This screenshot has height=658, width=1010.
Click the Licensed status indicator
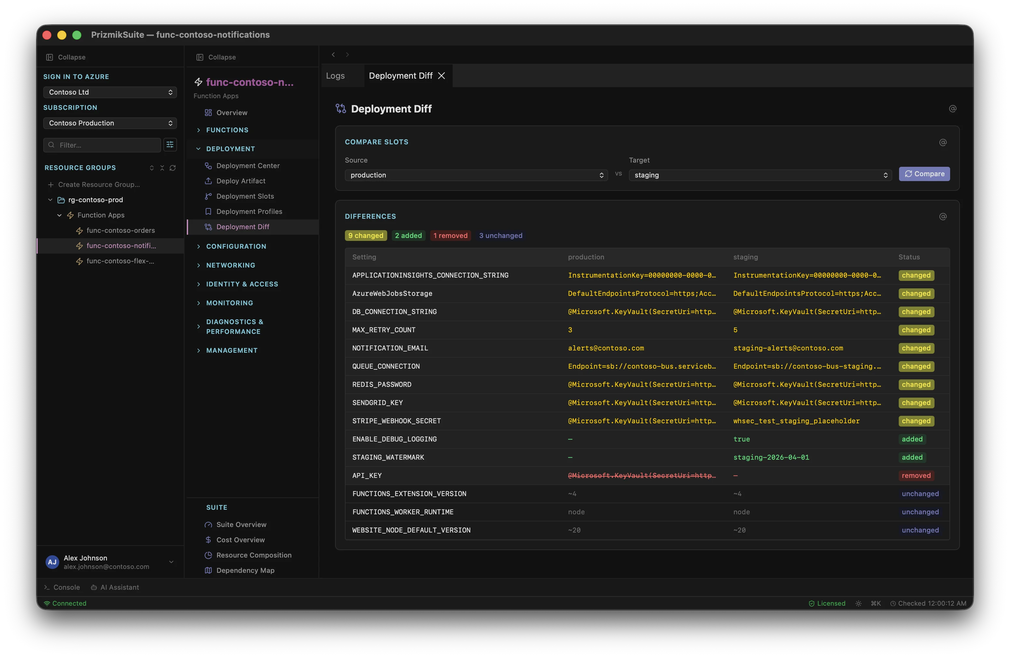[x=827, y=603]
